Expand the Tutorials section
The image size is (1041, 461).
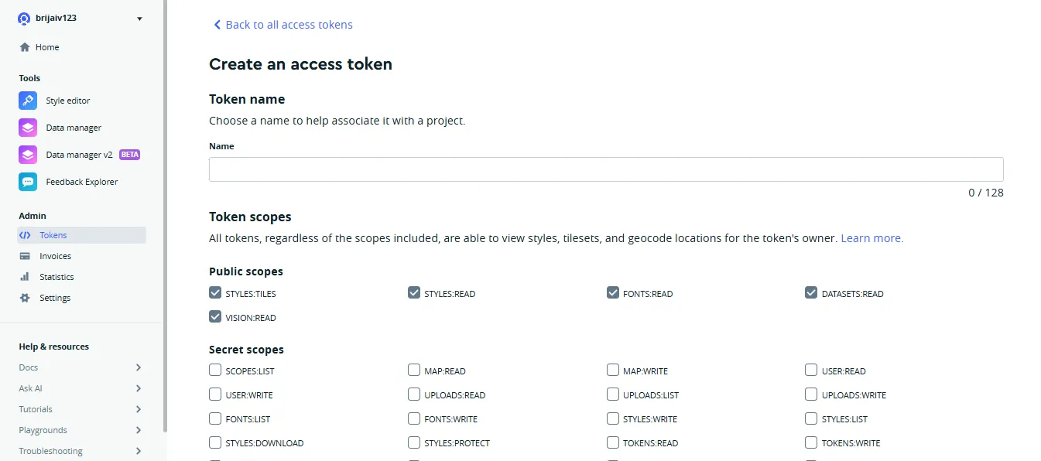[x=35, y=408]
